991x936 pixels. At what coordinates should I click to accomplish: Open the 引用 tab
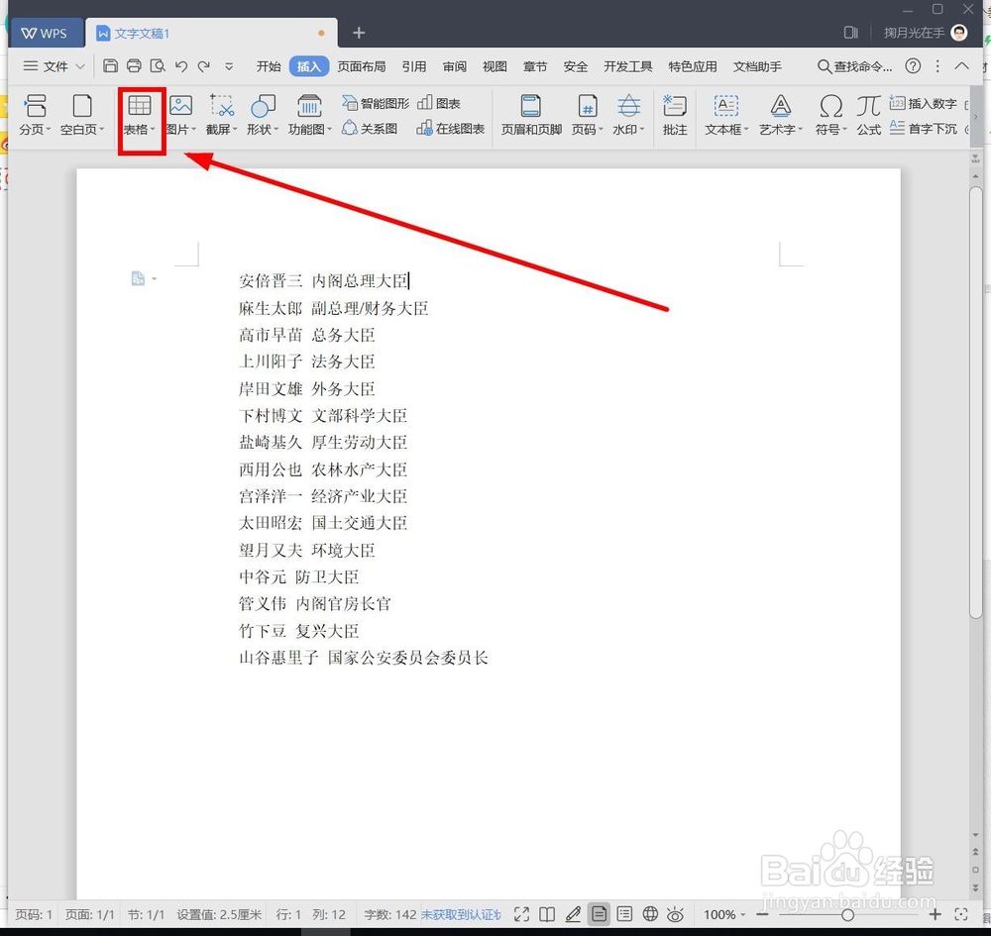(414, 66)
